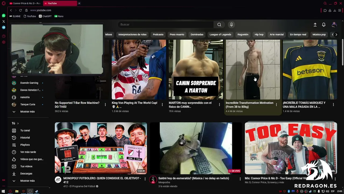Open options for Monopoly Futbolero video
This screenshot has height=194, width=344.
[x=145, y=179]
